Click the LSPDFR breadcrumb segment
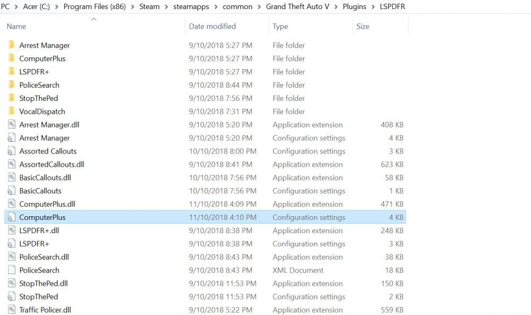Screen dimensions: 531x315 392,6
